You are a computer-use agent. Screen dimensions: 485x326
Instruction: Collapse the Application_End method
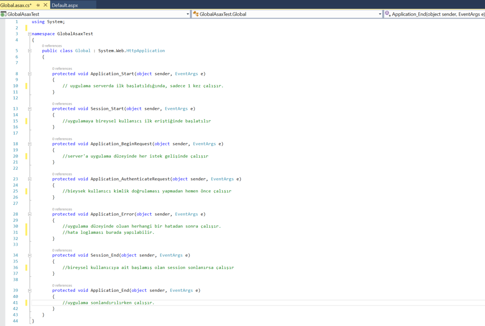click(29, 290)
